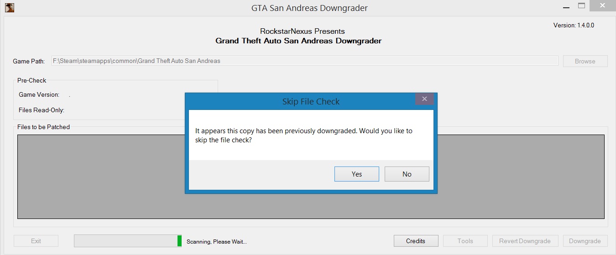
Task: Click the Tools button
Action: [465, 241]
